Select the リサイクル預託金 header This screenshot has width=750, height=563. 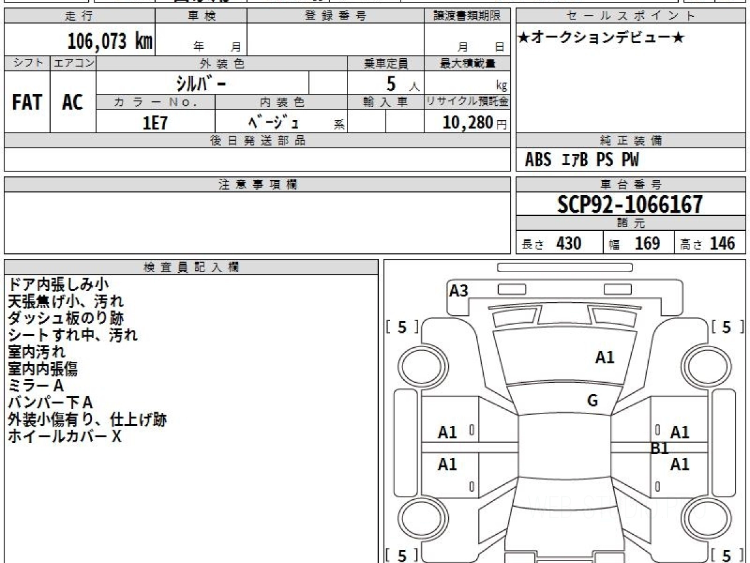tap(467, 102)
